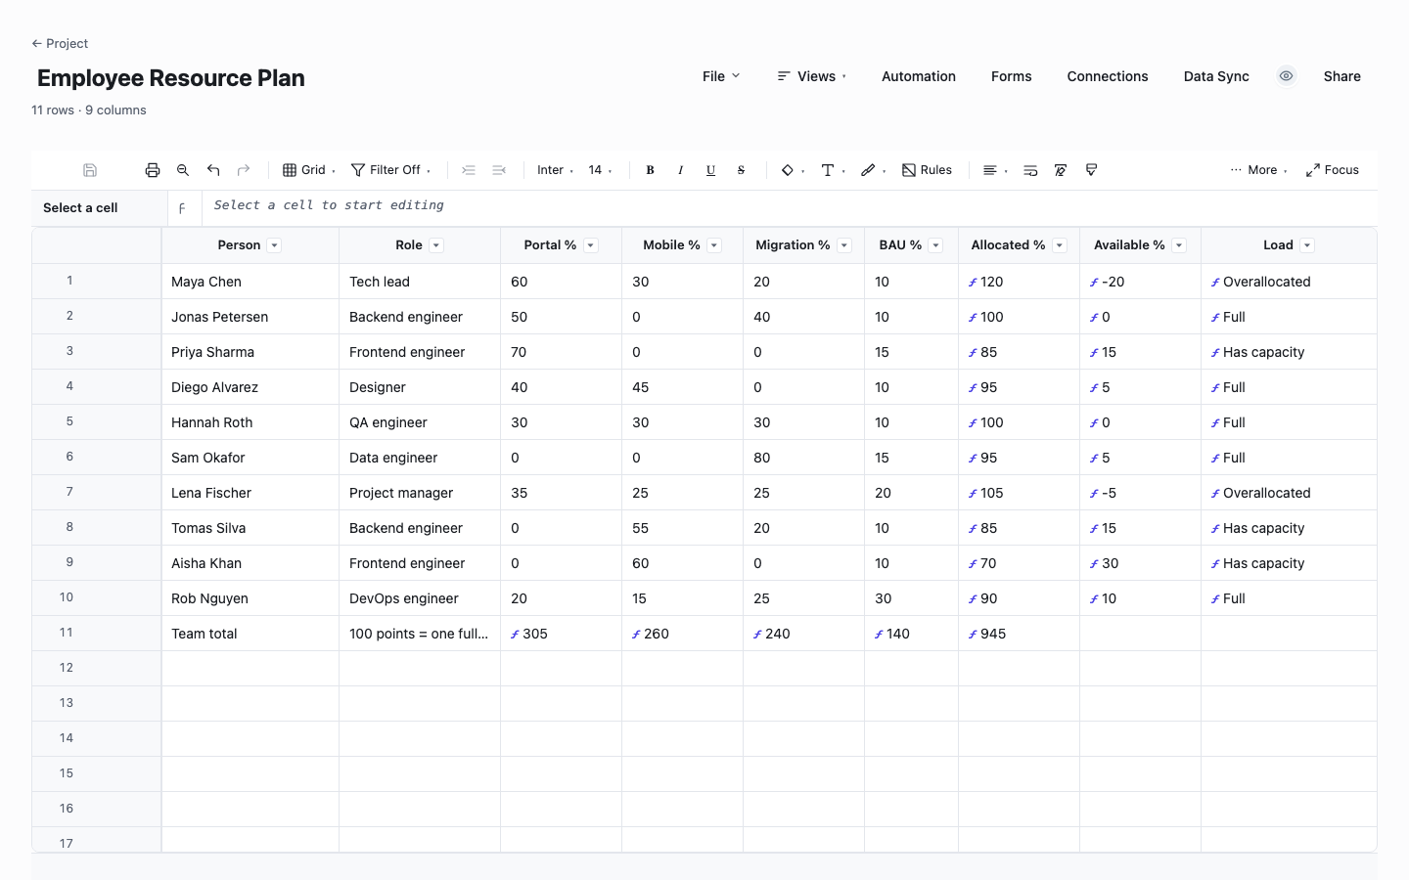Open the Connections tab
1409x880 pixels.
(1108, 76)
